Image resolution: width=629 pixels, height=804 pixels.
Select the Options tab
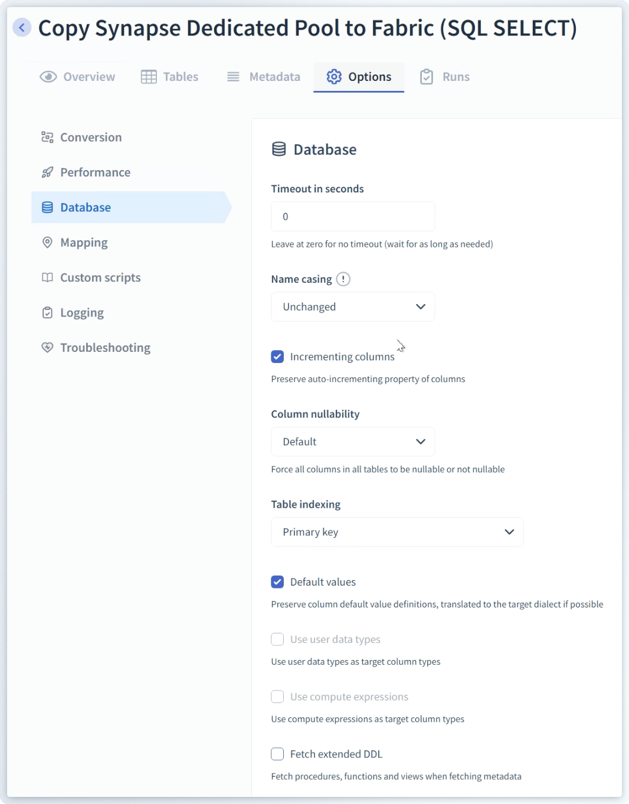(x=359, y=77)
